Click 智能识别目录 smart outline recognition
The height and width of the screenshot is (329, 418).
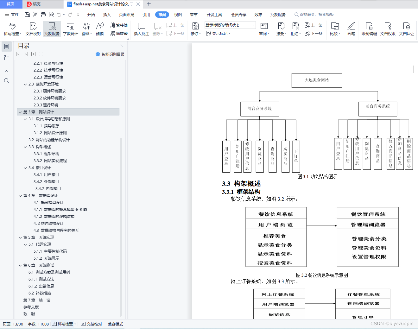coord(110,54)
